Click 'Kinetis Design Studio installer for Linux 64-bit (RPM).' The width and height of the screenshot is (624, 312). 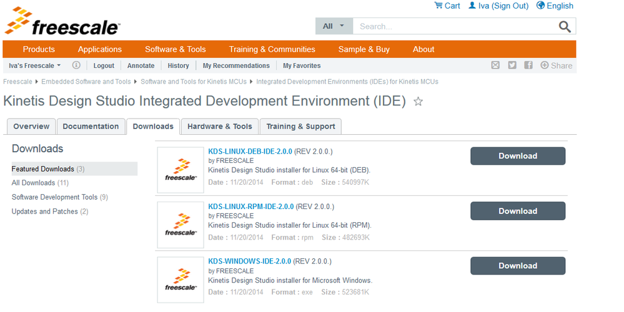(x=290, y=225)
